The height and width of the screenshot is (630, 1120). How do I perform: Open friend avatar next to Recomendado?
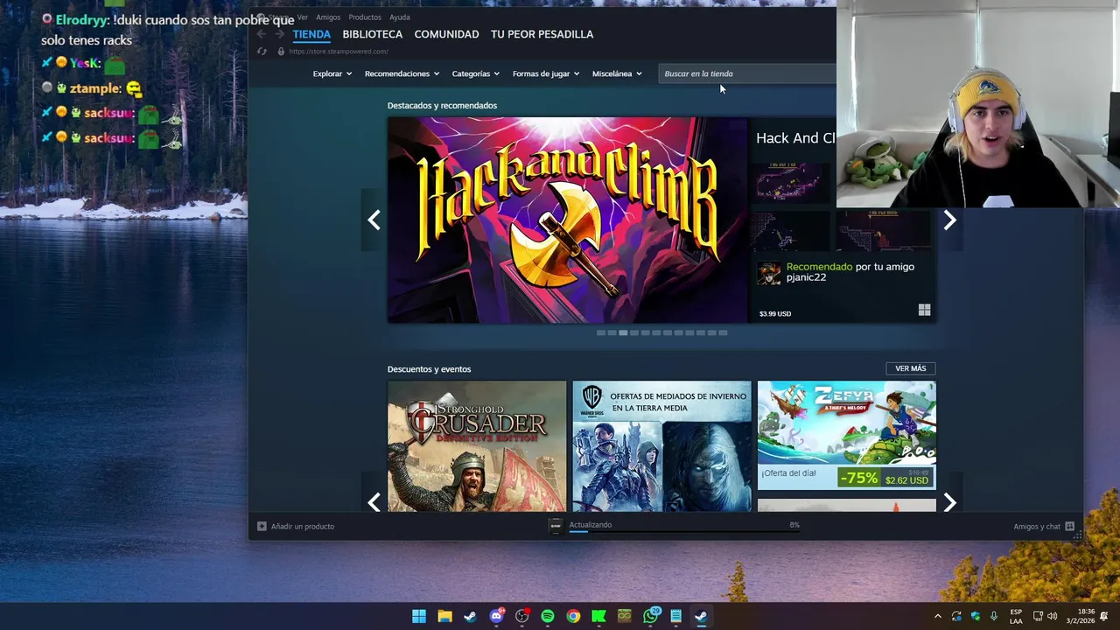(769, 273)
